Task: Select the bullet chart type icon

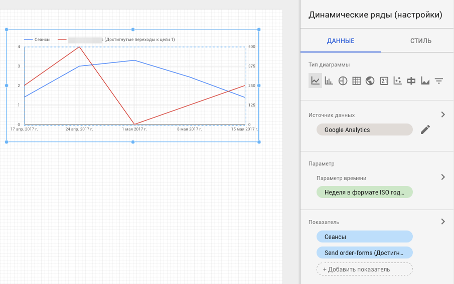Action: [x=411, y=80]
